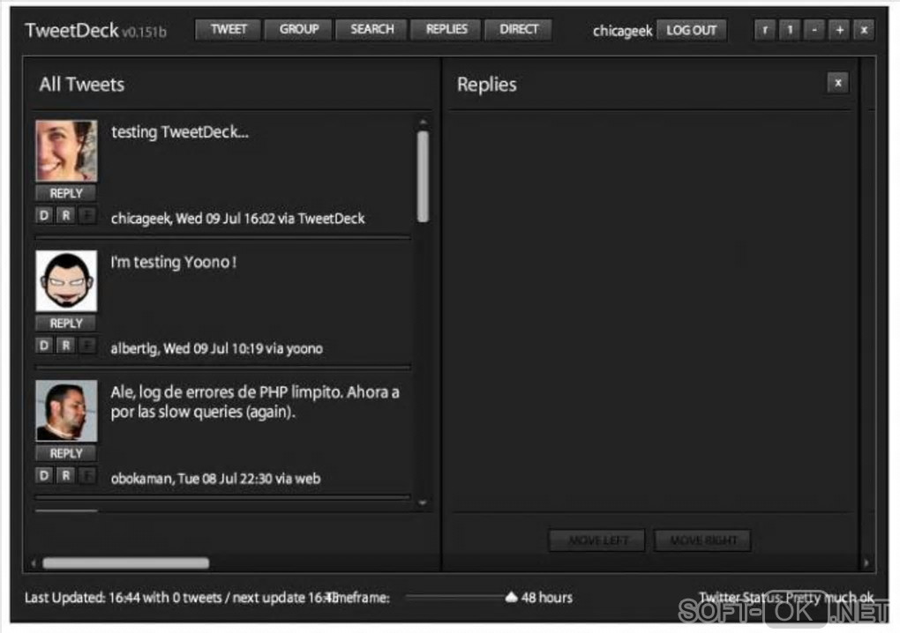900x633 pixels.
Task: Retweet chicageek's tweet with R icon
Action: pyautogui.click(x=66, y=216)
